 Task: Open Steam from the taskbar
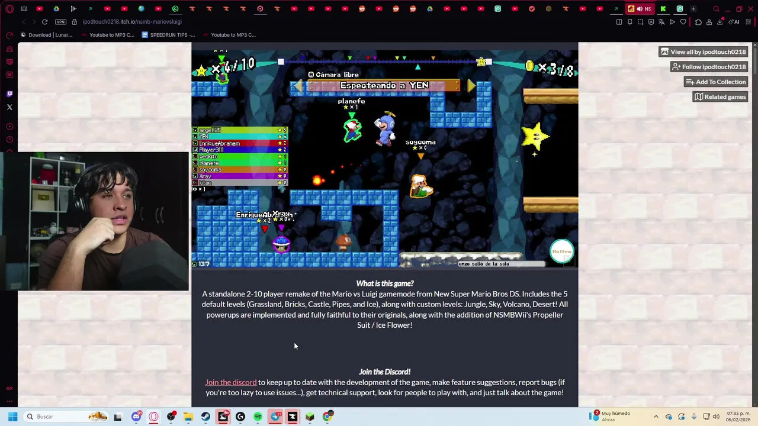pyautogui.click(x=205, y=417)
